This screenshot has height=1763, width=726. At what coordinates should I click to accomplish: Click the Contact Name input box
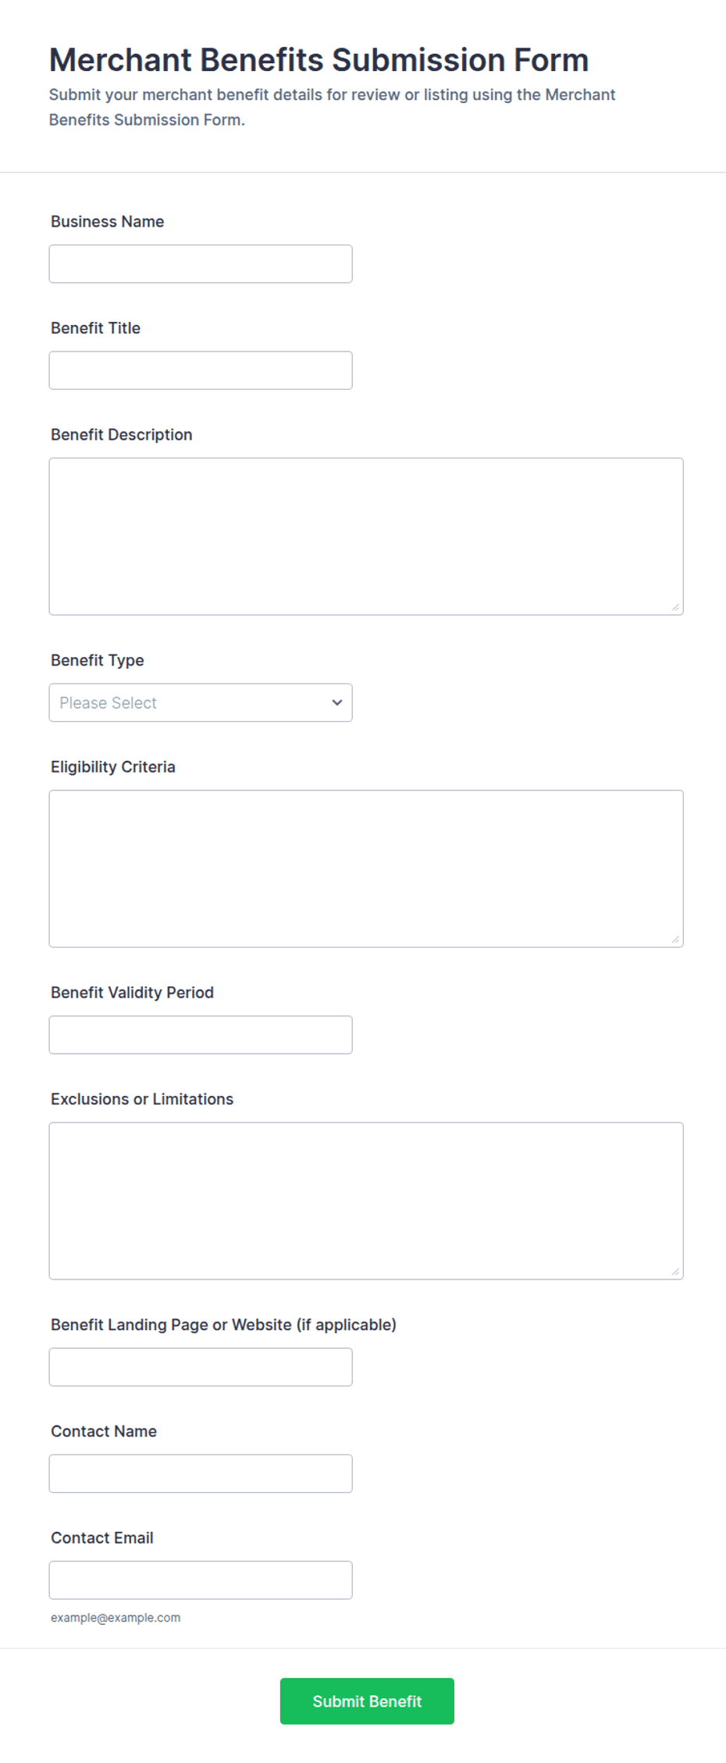click(x=201, y=1474)
